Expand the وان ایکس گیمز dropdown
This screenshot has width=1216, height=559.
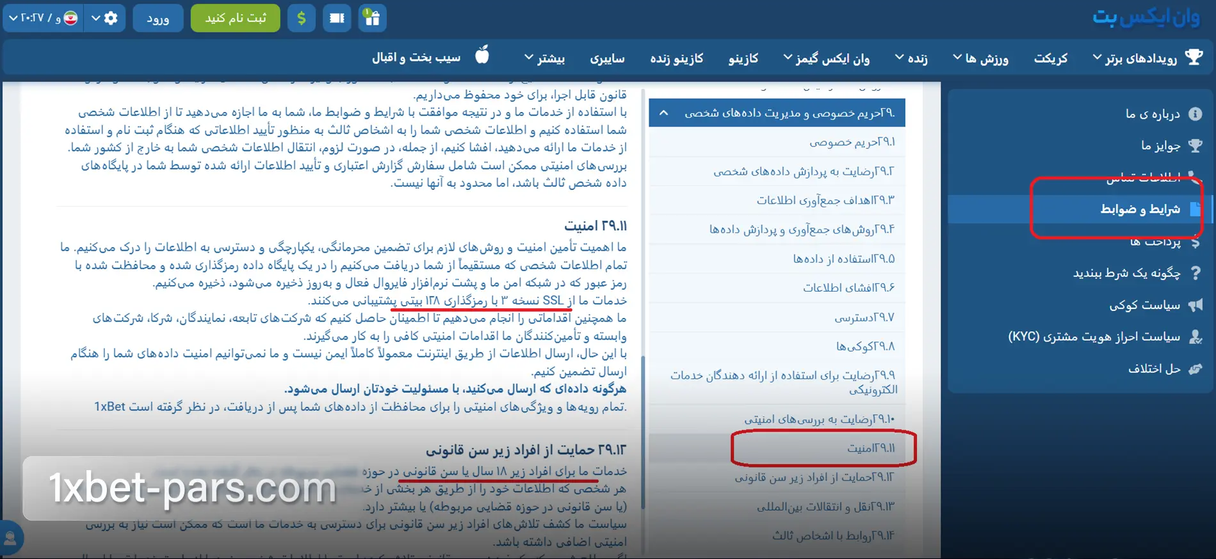click(x=827, y=58)
